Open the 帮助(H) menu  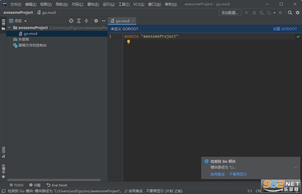pos(171,4)
